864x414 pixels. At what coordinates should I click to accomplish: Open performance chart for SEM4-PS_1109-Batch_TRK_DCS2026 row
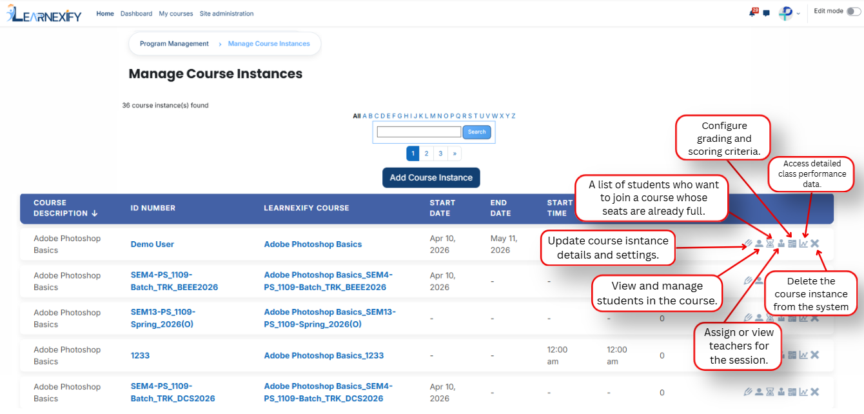click(x=803, y=392)
